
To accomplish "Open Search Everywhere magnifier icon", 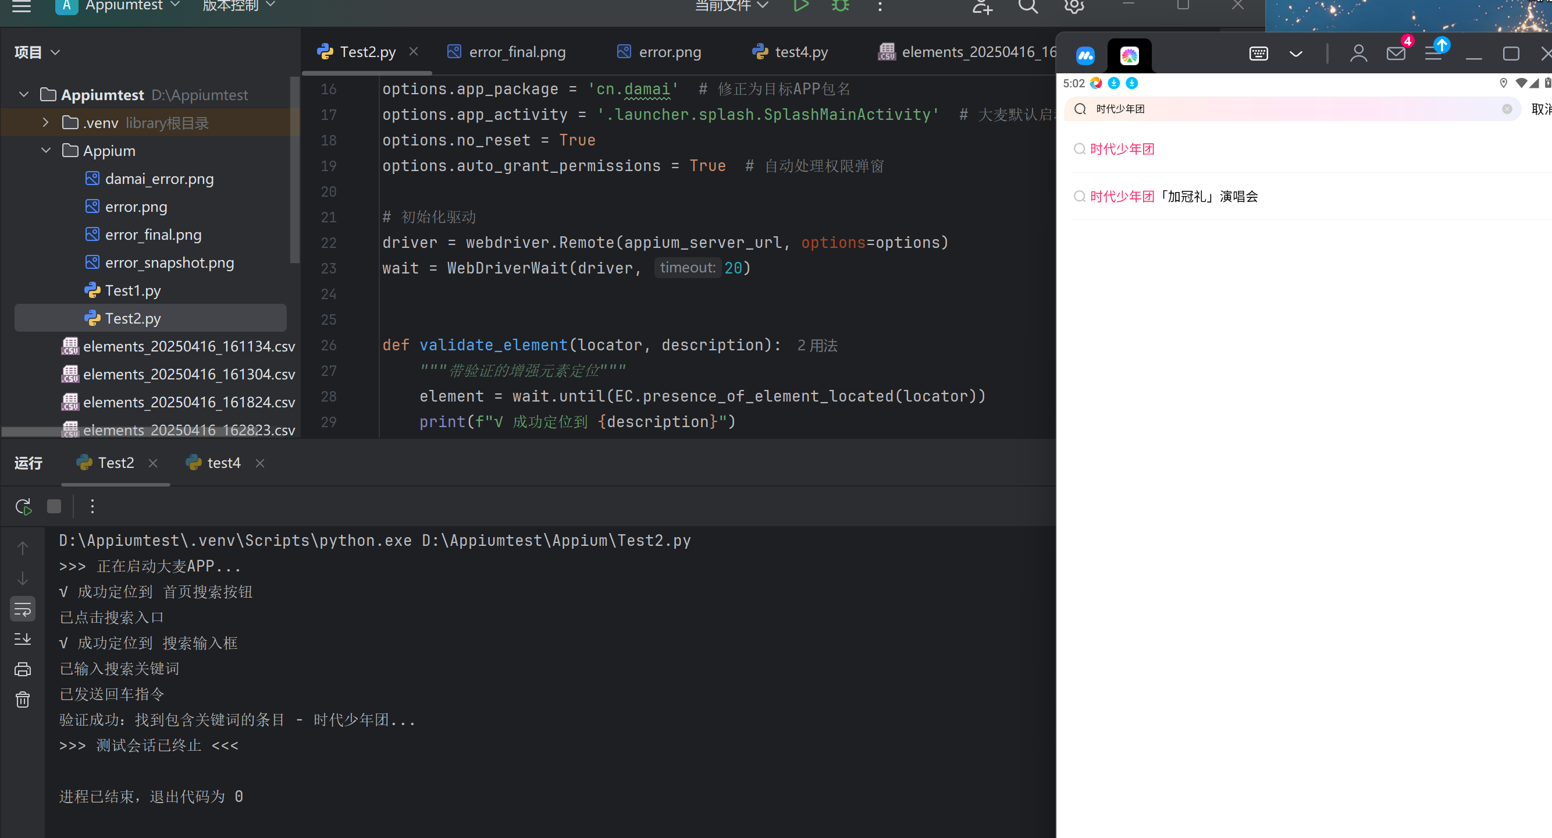I will [1028, 6].
